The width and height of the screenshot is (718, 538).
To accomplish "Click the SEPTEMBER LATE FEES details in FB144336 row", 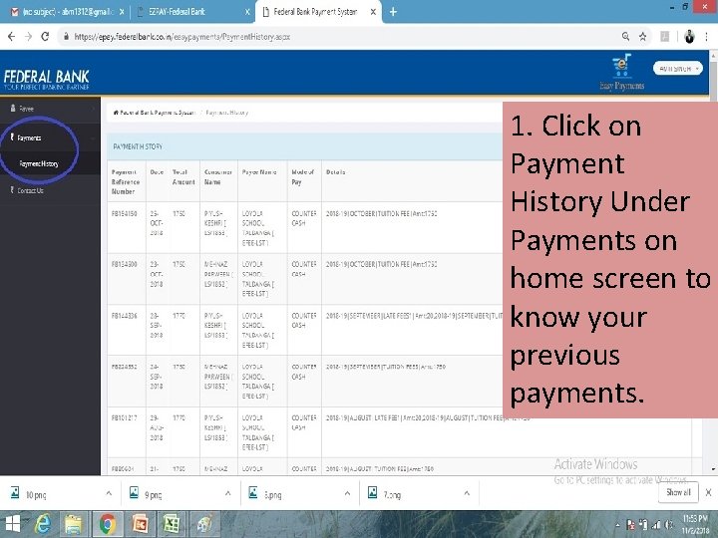I will click(415, 316).
